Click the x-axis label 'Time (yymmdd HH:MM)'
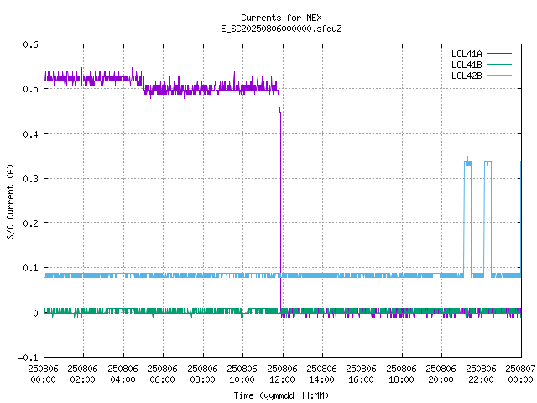 [x=281, y=395]
